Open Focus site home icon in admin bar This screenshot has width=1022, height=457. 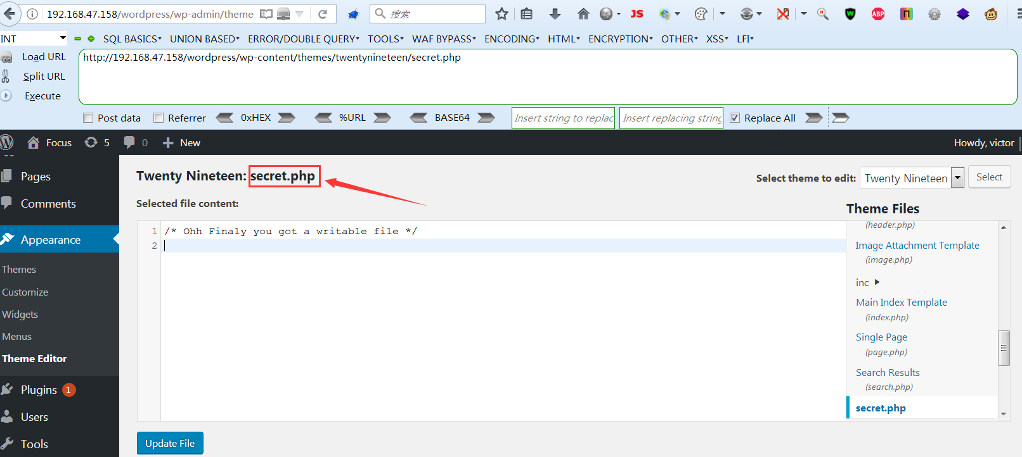33,142
